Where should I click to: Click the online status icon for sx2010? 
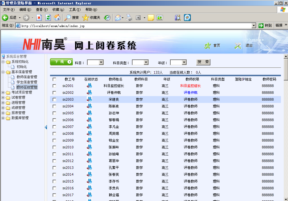[89, 147]
